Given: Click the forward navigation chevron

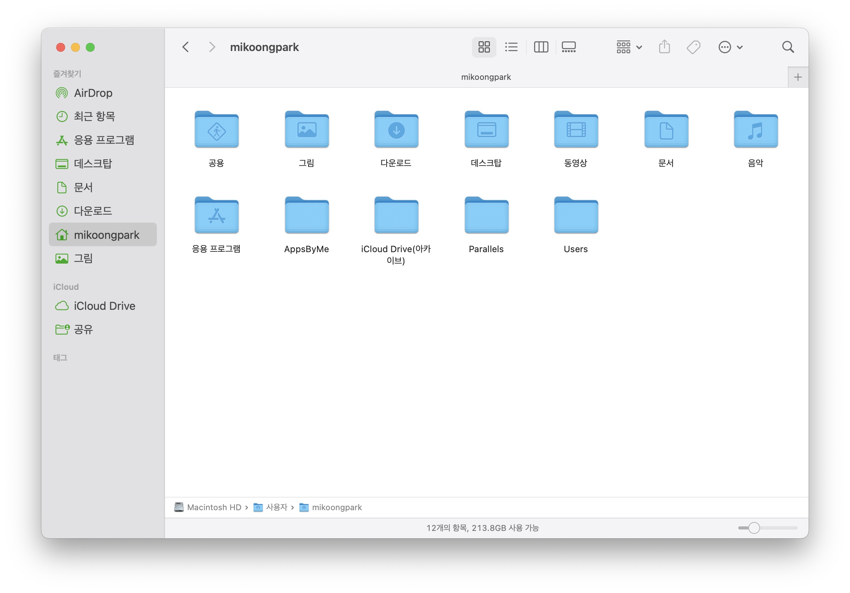Looking at the screenshot, I should pyautogui.click(x=212, y=47).
